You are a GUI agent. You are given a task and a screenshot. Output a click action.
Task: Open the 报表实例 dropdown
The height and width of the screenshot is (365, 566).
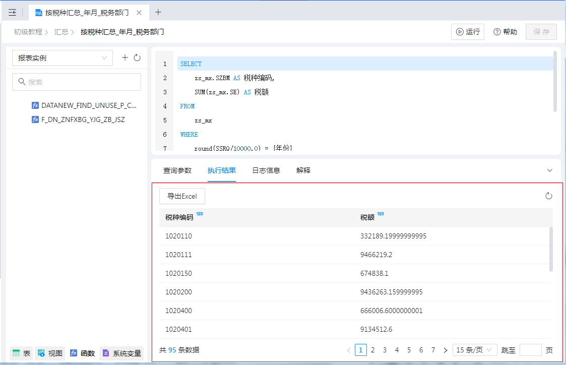click(x=62, y=58)
